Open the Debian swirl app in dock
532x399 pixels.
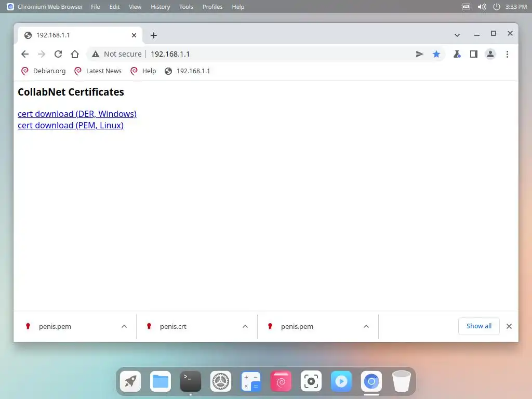[281, 381]
